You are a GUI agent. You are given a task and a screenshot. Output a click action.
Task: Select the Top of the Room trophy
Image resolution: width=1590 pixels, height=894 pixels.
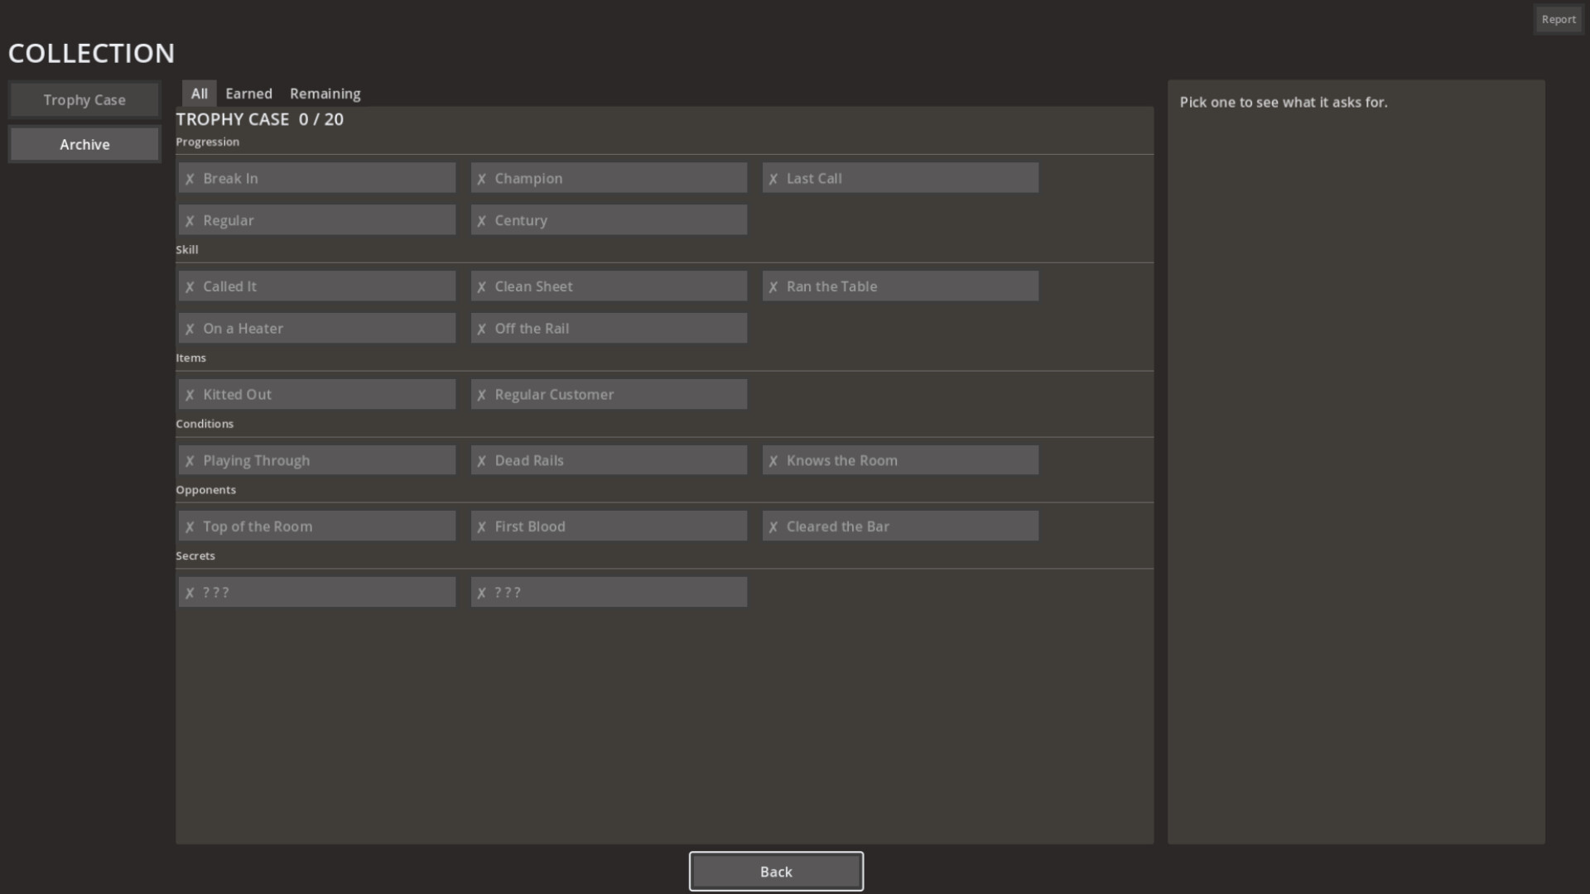pyautogui.click(x=317, y=526)
